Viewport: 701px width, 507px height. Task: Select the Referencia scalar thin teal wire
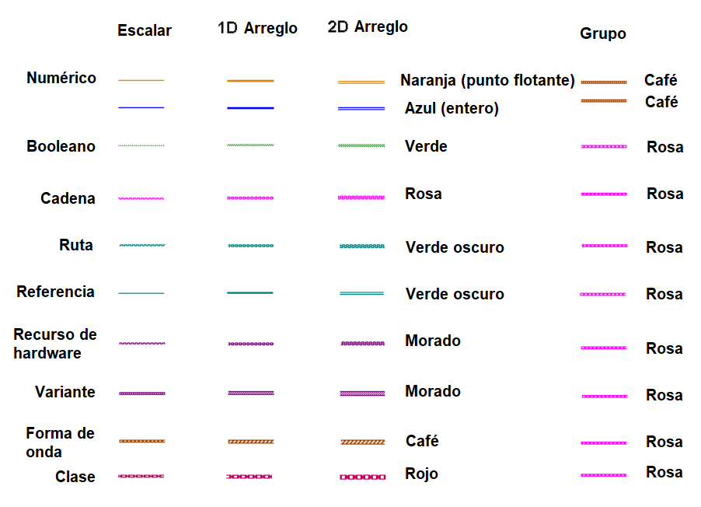pyautogui.click(x=141, y=293)
